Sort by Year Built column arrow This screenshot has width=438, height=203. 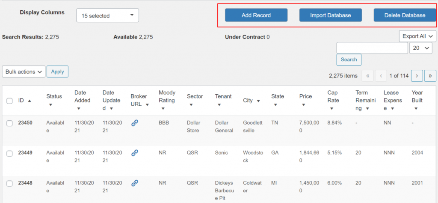pos(416,108)
